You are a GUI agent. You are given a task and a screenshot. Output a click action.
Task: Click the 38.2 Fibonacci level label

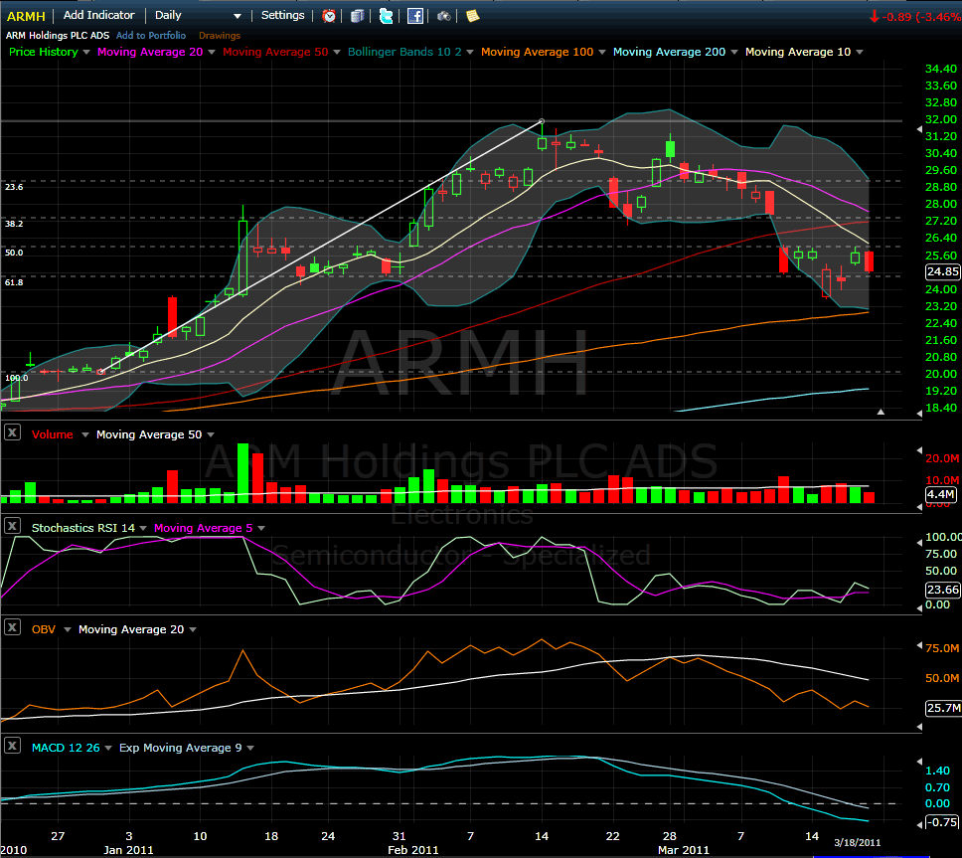tap(14, 224)
